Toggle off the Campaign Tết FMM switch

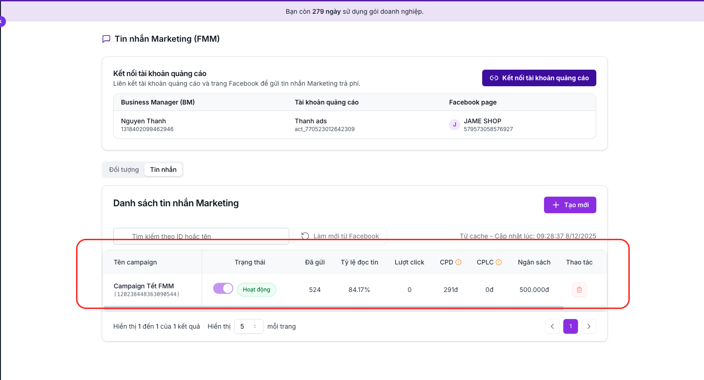pyautogui.click(x=223, y=288)
